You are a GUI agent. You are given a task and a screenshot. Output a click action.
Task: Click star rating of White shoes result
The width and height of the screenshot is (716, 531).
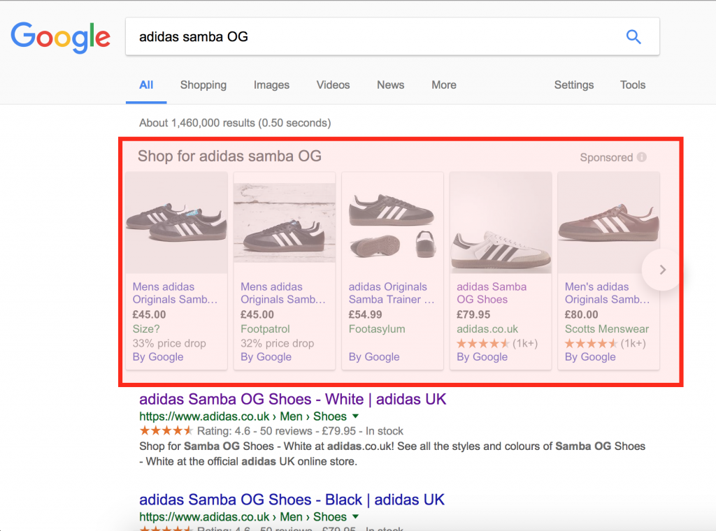pyautogui.click(x=166, y=430)
